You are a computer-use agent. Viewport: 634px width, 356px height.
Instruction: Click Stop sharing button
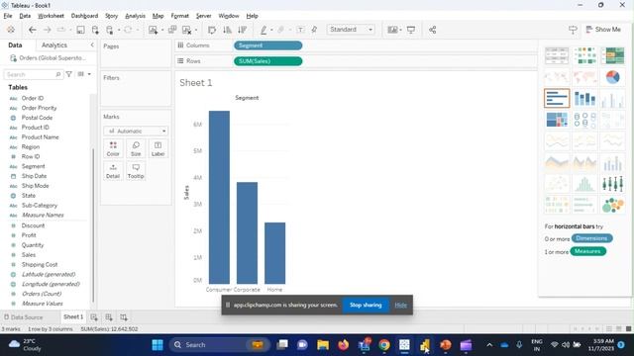[x=366, y=306]
